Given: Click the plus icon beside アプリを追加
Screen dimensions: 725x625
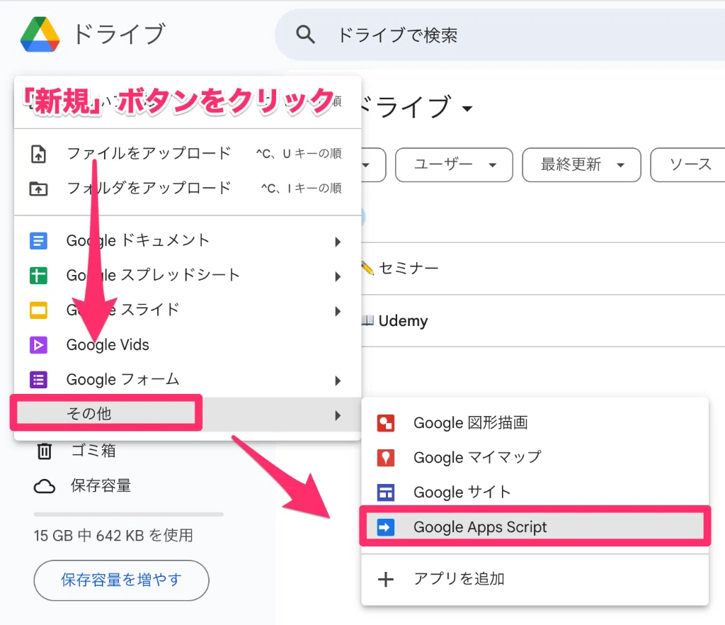Looking at the screenshot, I should pyautogui.click(x=386, y=579).
